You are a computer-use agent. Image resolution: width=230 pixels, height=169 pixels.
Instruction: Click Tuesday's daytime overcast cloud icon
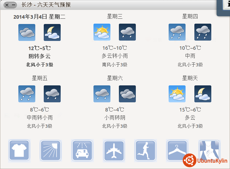click(x=27, y=32)
